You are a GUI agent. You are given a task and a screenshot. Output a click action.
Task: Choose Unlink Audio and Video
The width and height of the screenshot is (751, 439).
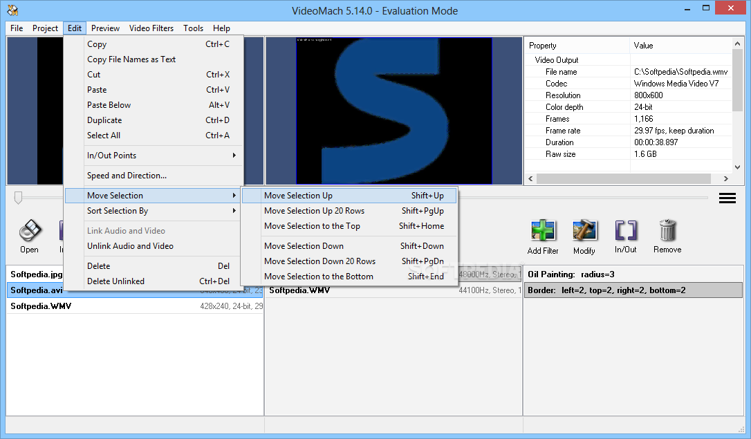154,246
